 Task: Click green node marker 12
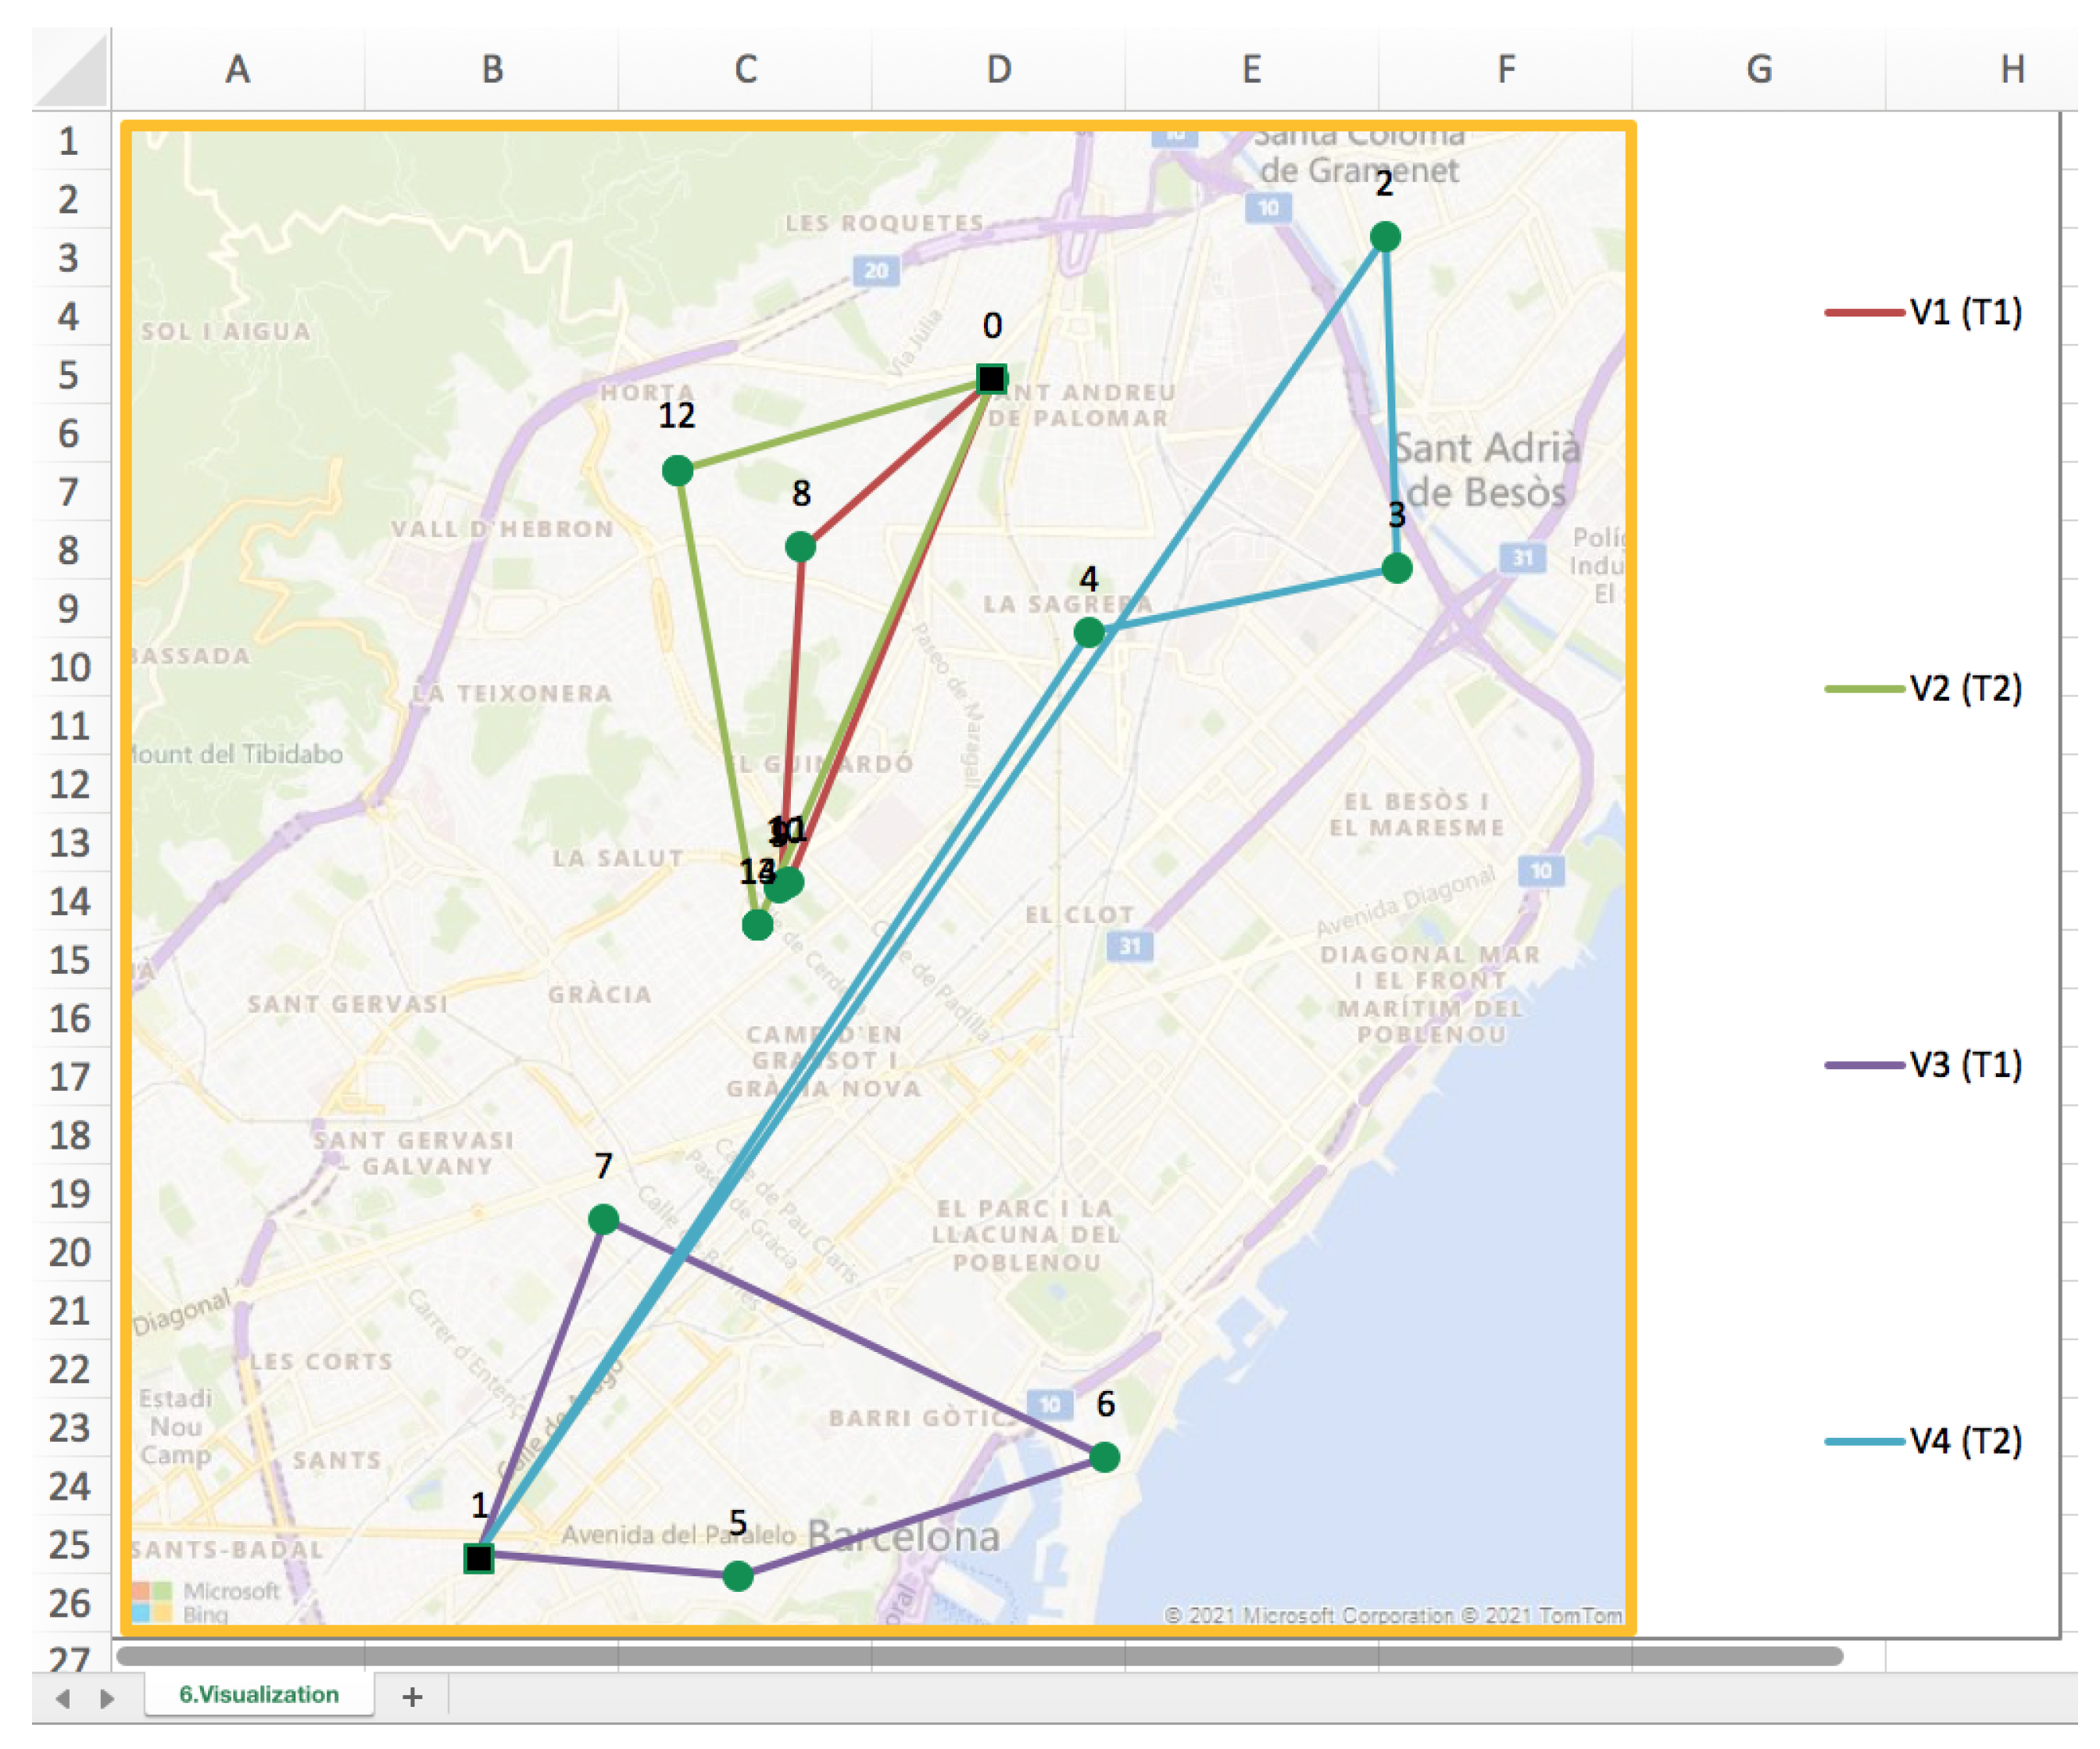point(678,470)
